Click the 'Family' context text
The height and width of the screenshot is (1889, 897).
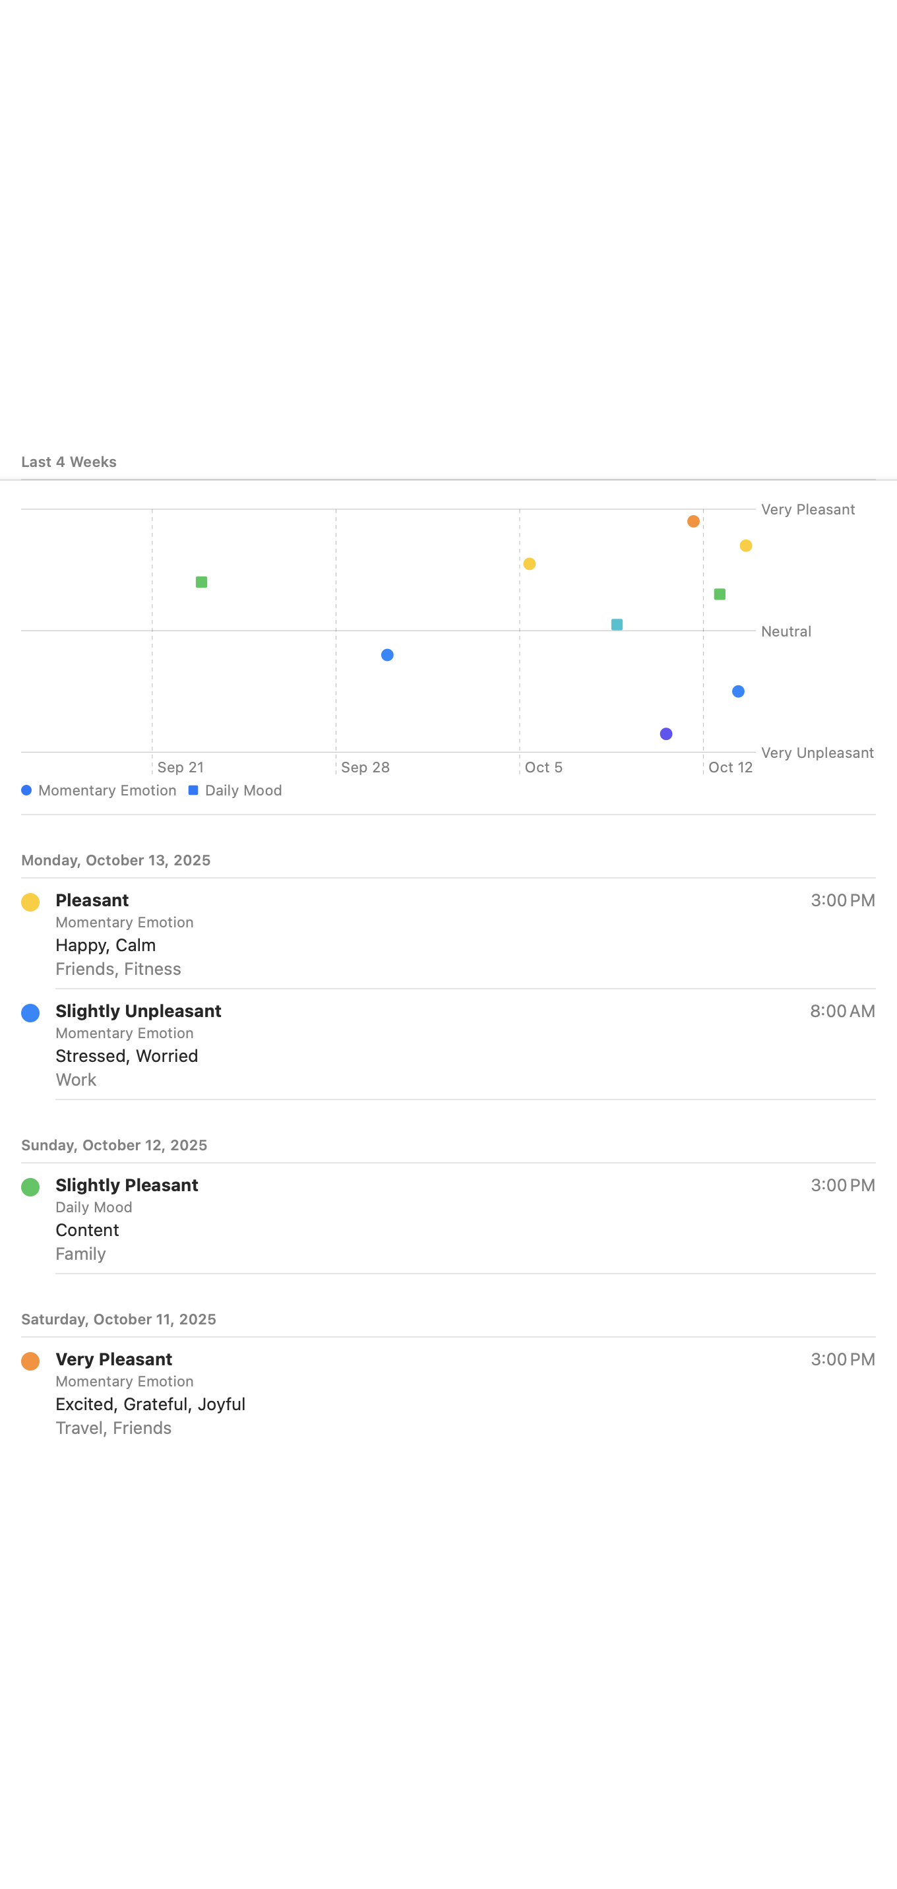(80, 1254)
